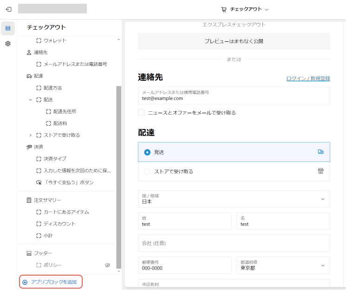Select ディスカウント tree item
Viewport: 346px width, 290px height.
click(59, 224)
